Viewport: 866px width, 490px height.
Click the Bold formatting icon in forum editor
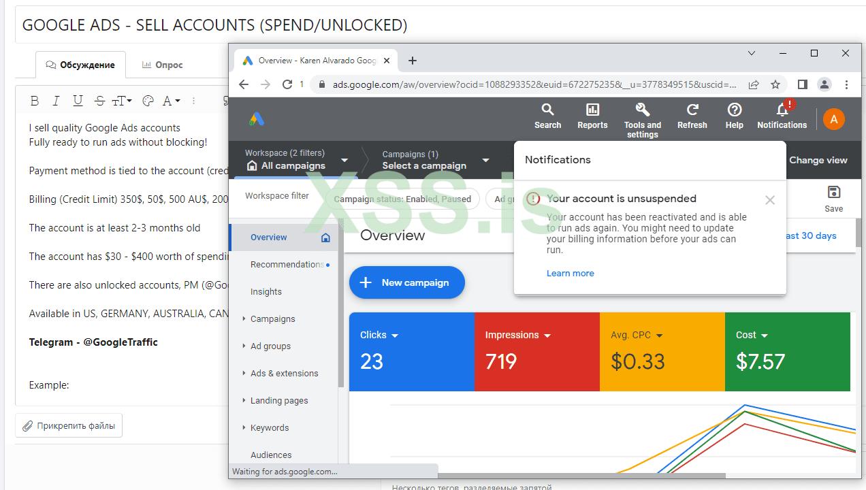(x=35, y=101)
